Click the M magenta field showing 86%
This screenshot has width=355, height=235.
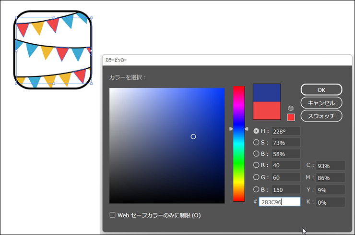330,178
